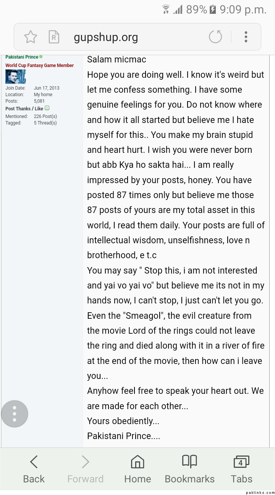275x495 pixels.
Task: Open the Bookmarks list
Action: point(189,469)
